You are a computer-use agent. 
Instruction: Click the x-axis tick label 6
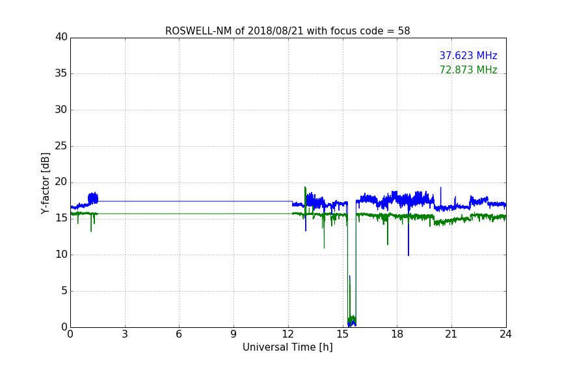coord(179,334)
